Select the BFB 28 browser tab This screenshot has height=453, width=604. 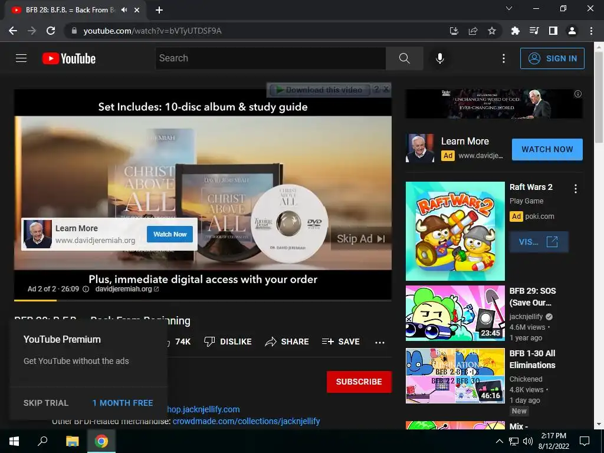[x=75, y=10]
